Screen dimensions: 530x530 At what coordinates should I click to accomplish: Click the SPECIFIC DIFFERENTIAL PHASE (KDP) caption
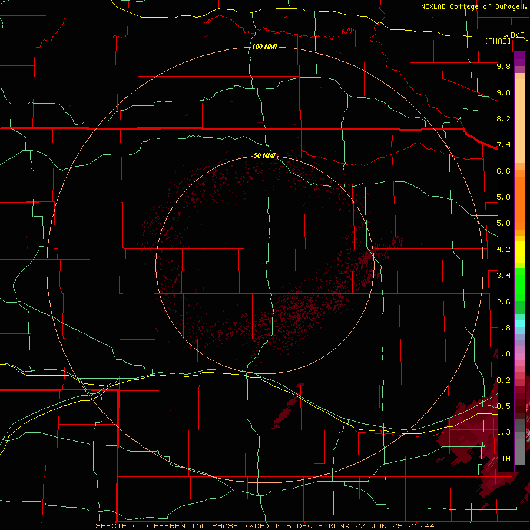183,526
